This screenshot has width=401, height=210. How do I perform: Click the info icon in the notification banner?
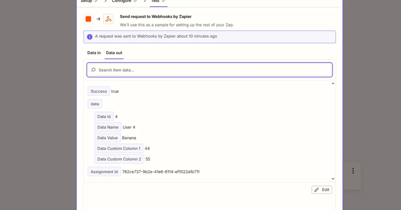click(x=90, y=36)
